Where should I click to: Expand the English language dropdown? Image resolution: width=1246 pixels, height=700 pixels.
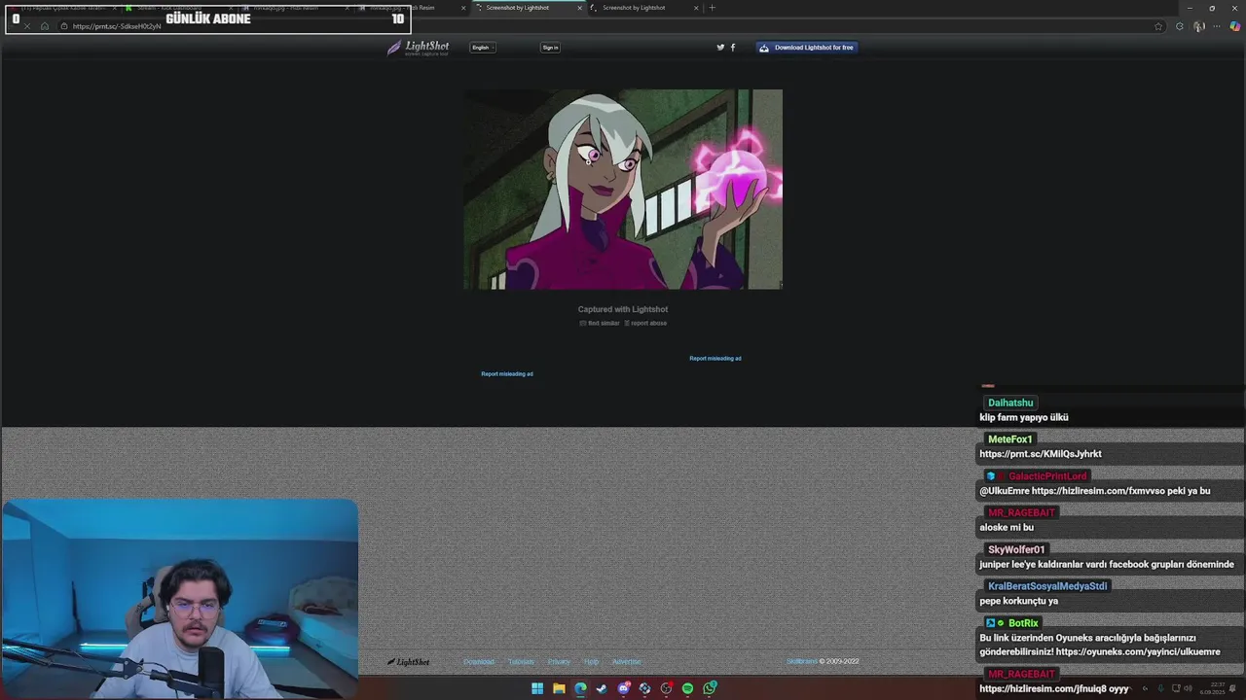pyautogui.click(x=483, y=47)
